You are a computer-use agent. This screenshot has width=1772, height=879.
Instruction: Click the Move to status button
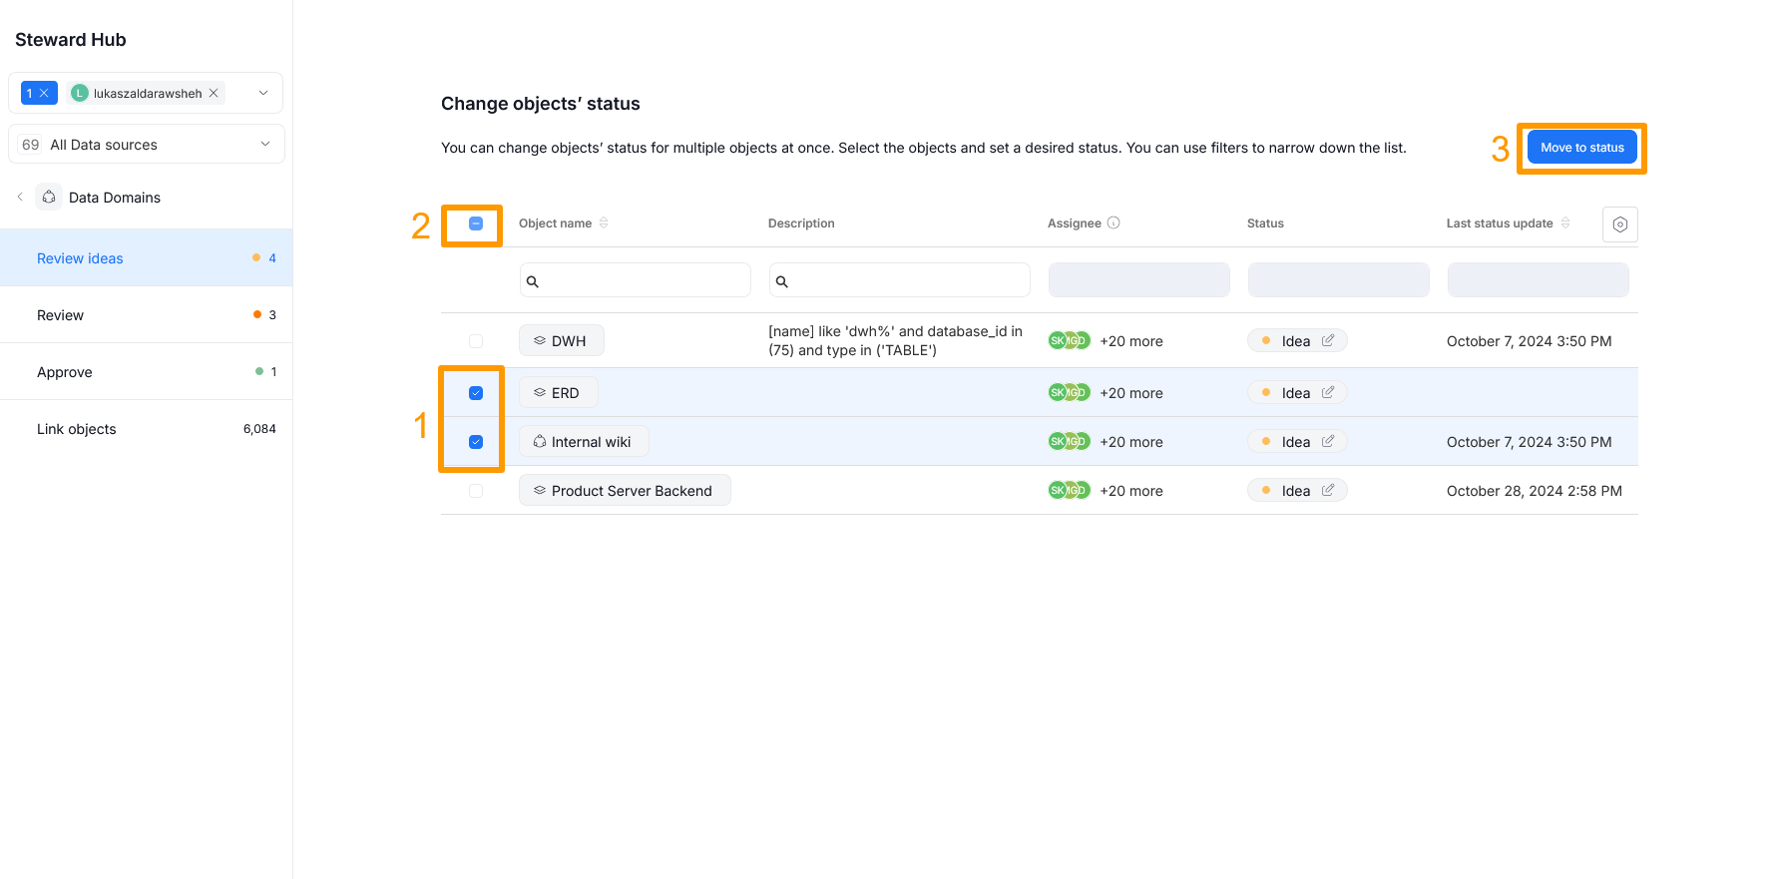tap(1581, 148)
